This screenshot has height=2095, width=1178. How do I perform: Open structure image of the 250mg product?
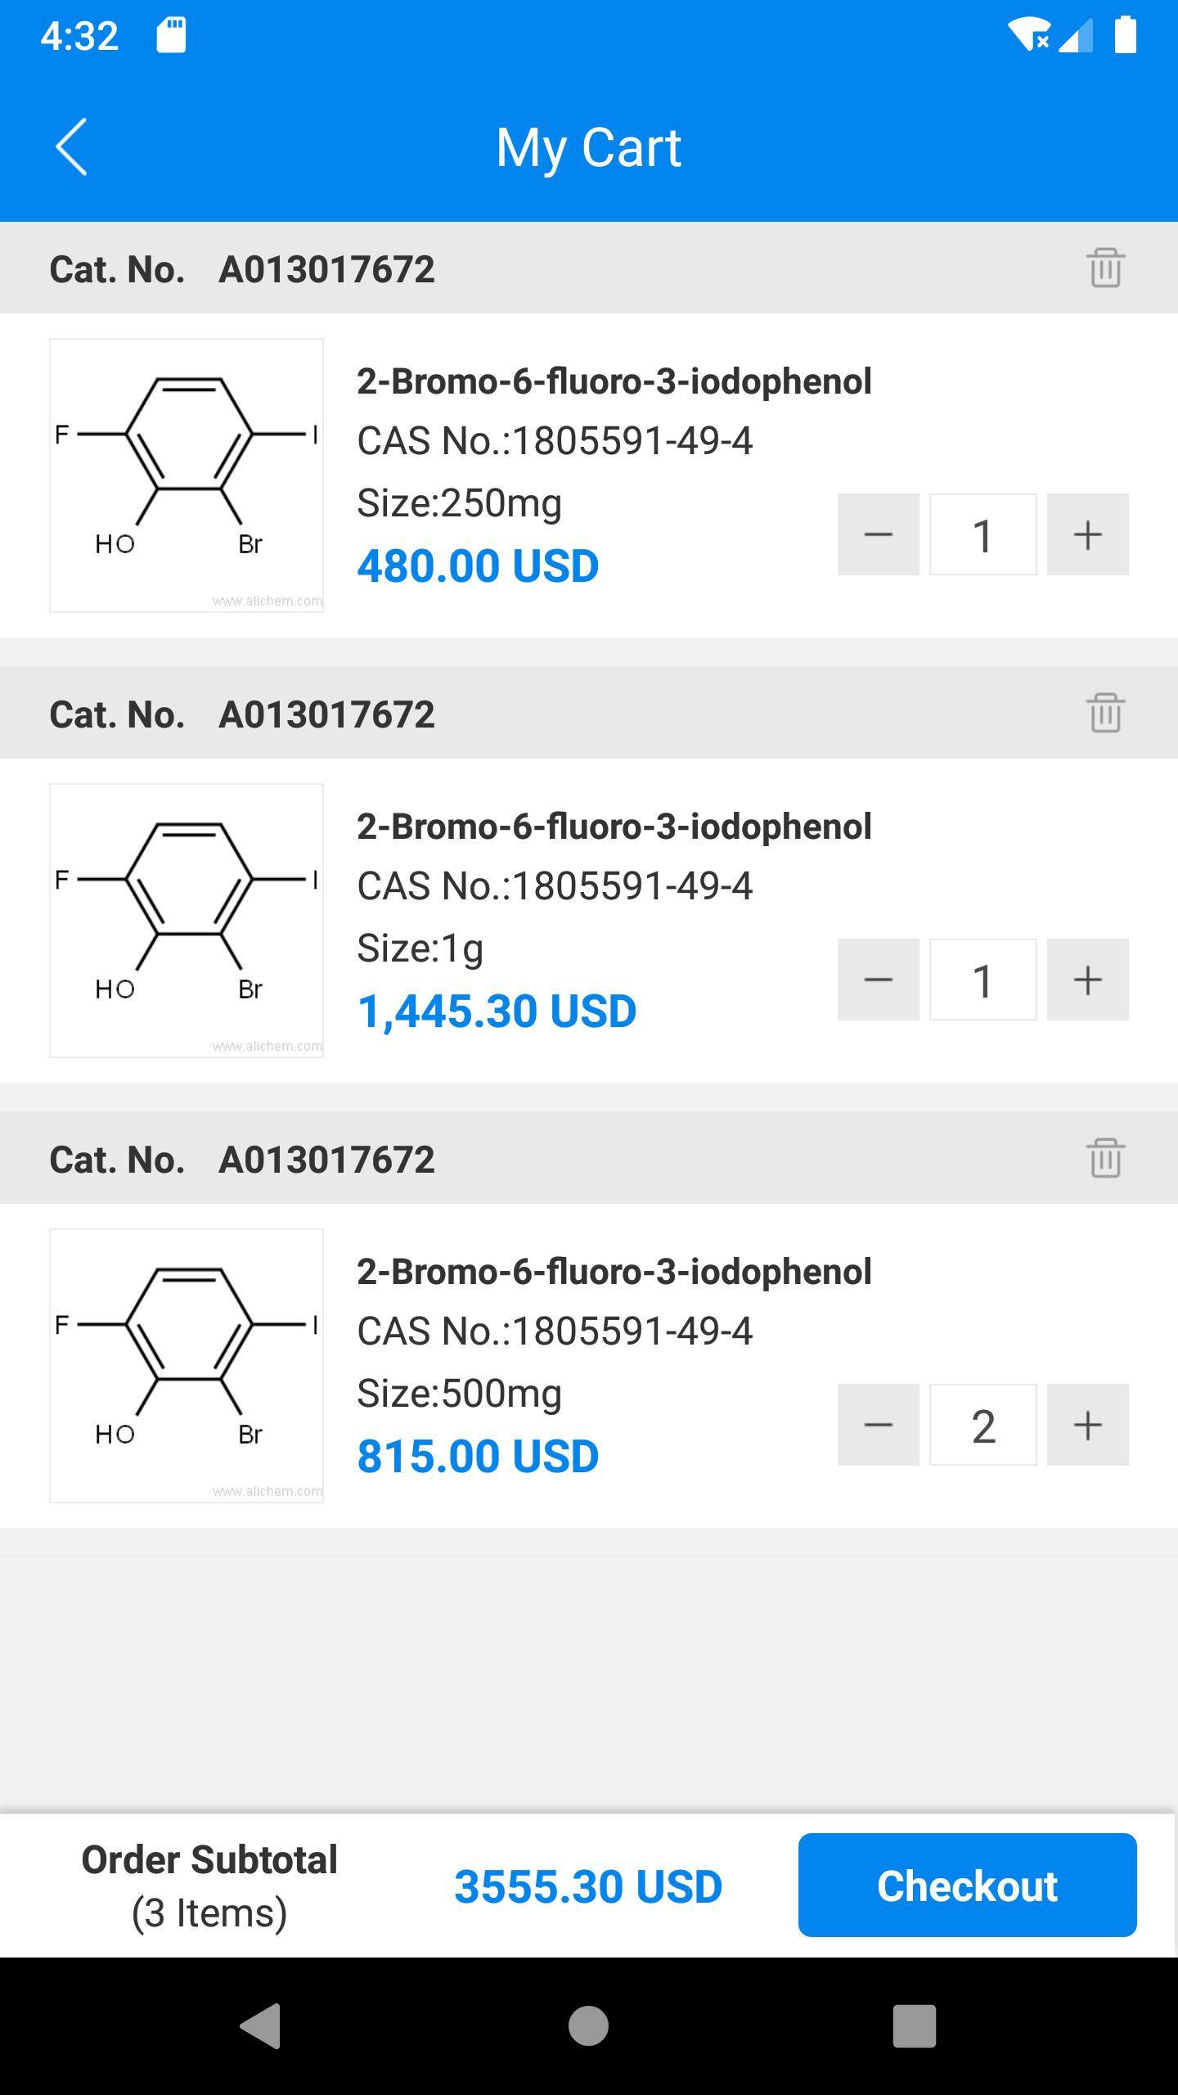tap(187, 475)
